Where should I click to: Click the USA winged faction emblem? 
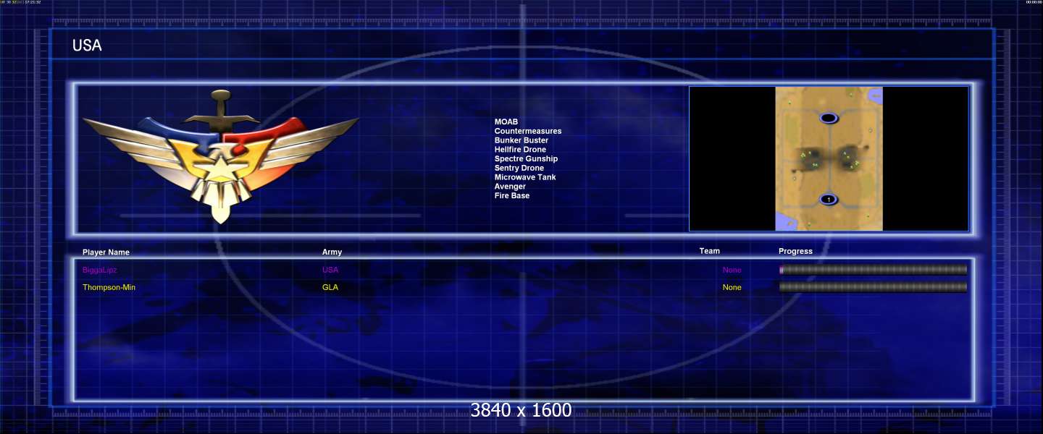tap(220, 157)
